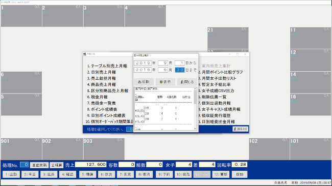This screenshot has width=332, height=186.
Task: Click the 12:業務 function button
Action: click(x=221, y=174)
